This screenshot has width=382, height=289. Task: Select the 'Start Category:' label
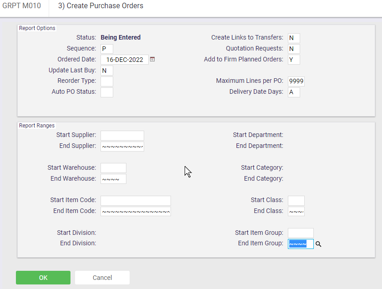(262, 167)
